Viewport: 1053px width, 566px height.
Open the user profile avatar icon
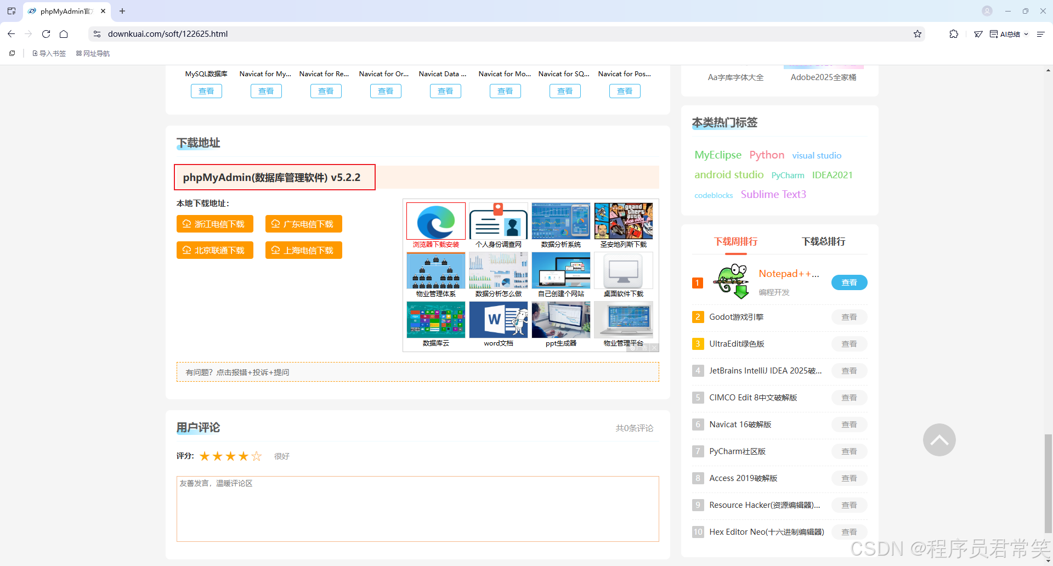point(987,11)
